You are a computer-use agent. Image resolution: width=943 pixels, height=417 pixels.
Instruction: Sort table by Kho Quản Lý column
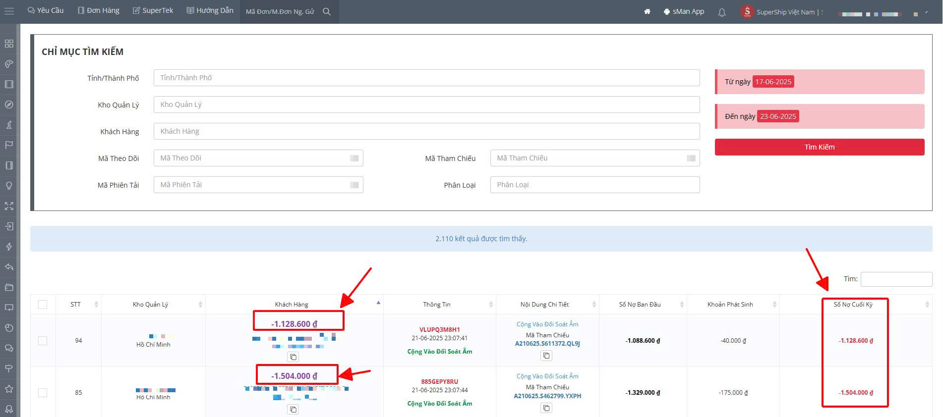[153, 305]
